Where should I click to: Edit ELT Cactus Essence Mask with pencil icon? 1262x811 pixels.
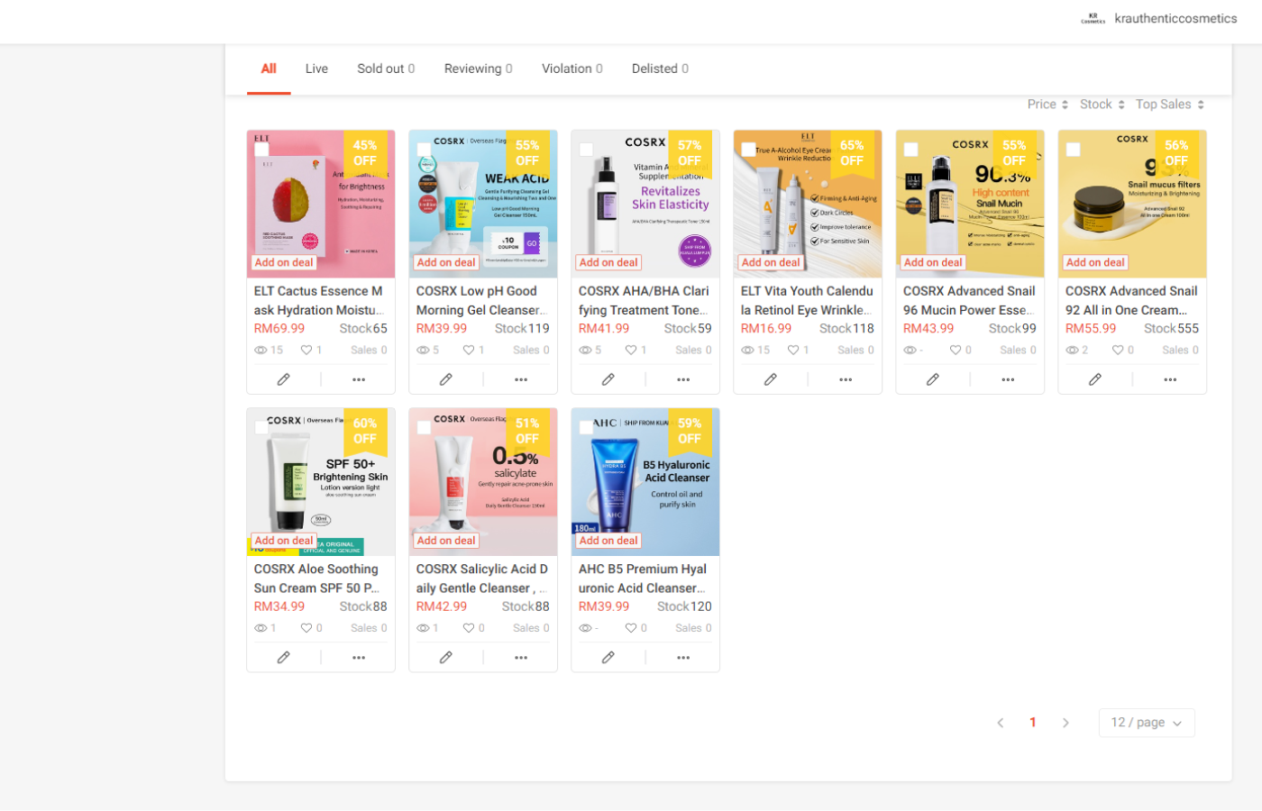pos(283,379)
